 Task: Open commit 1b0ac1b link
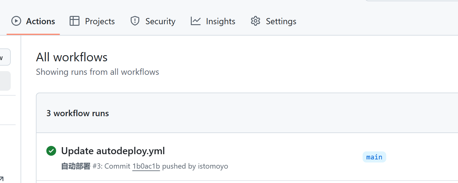(x=146, y=166)
